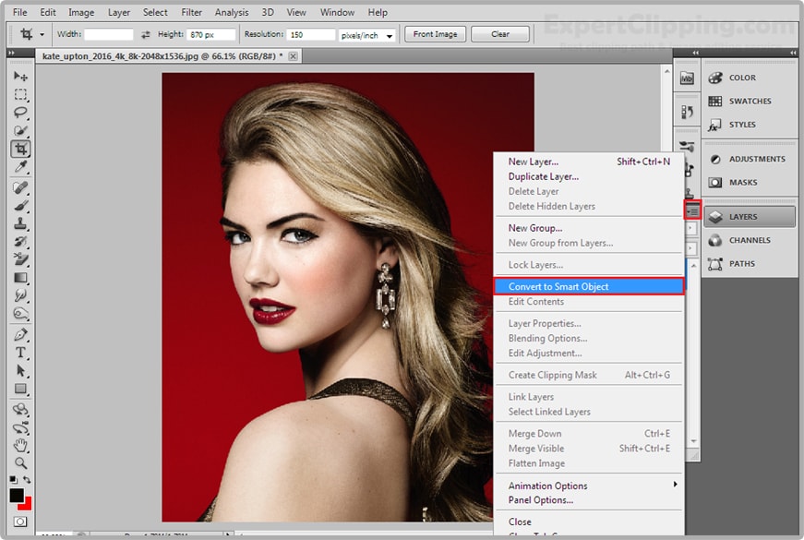
Task: Open the Filter menu
Action: click(x=191, y=13)
